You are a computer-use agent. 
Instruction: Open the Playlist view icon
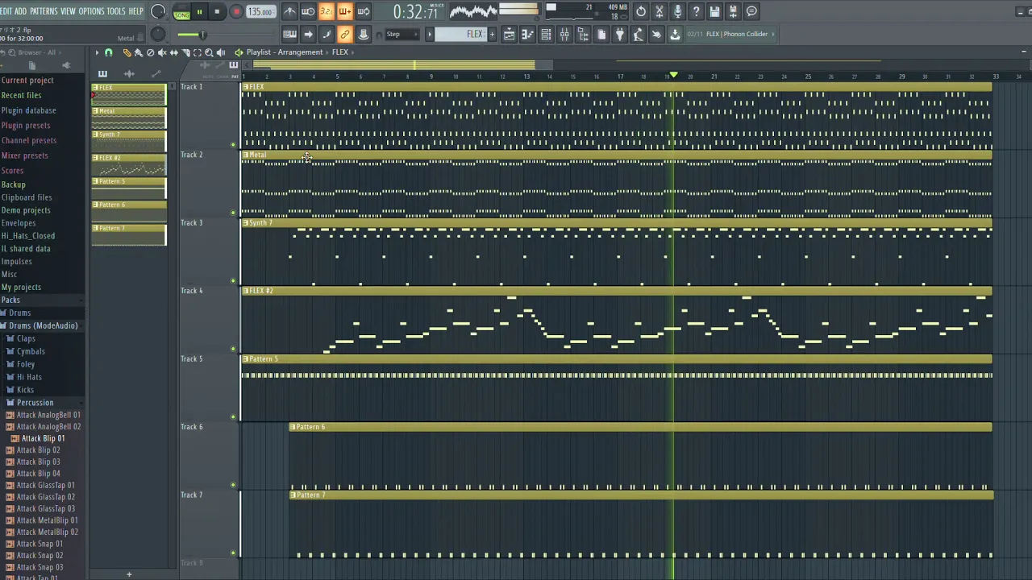(x=509, y=34)
